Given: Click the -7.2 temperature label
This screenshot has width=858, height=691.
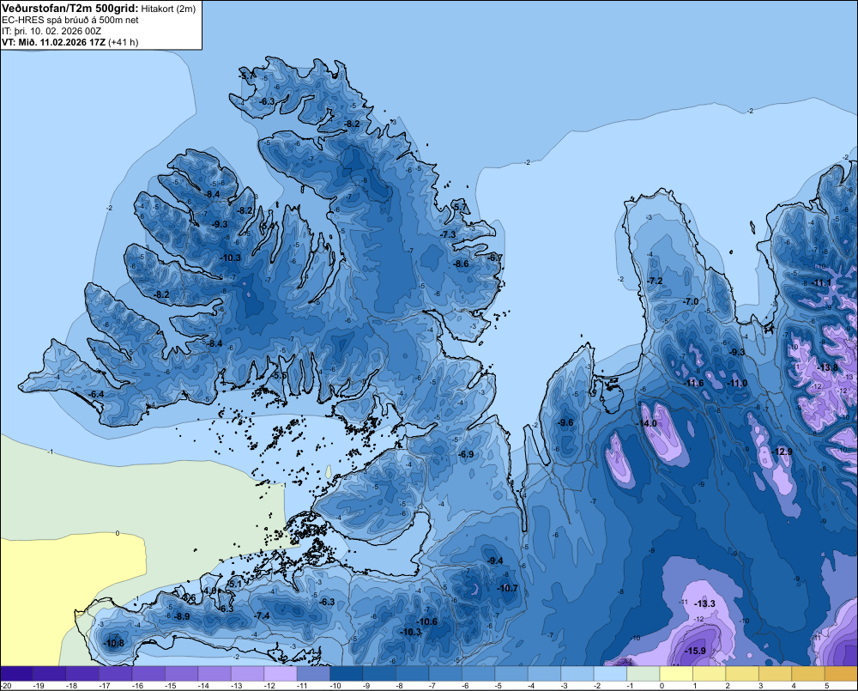Looking at the screenshot, I should 655,281.
